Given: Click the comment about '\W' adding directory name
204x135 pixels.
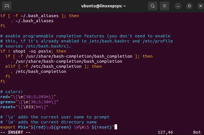Looking at the screenshot, I should pos(49,122).
